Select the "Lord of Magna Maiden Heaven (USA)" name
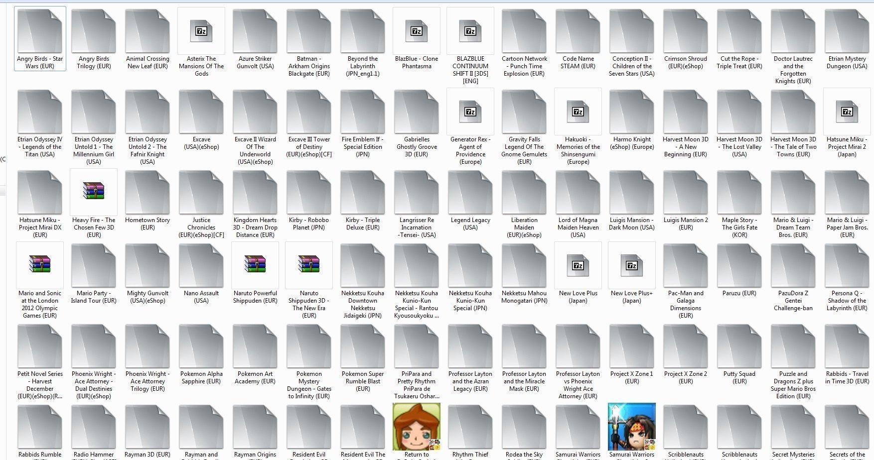Image resolution: width=874 pixels, height=460 pixels. pyautogui.click(x=578, y=228)
